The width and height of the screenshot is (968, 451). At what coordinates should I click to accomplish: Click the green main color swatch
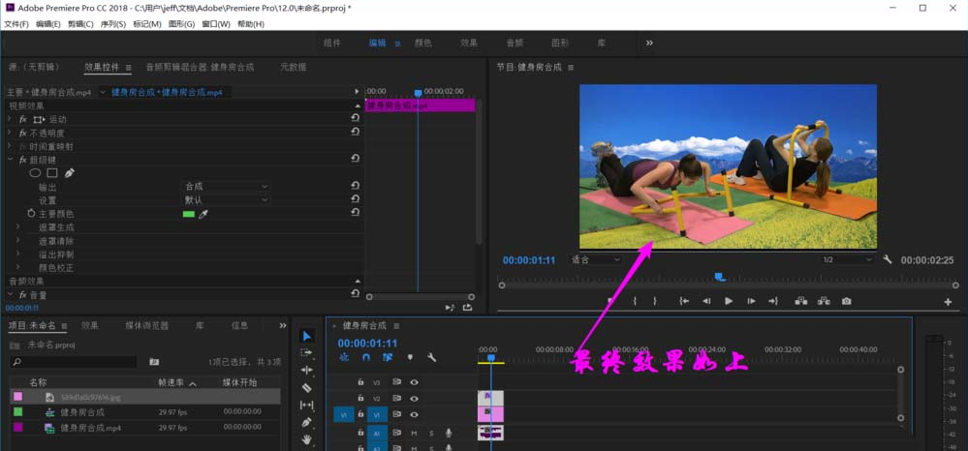click(189, 214)
